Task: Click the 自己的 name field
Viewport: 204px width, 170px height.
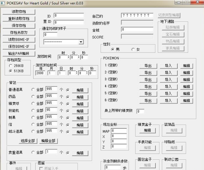Action: pyautogui.click(x=137, y=15)
